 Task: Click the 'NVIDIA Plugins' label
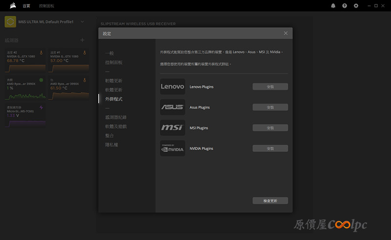click(201, 149)
